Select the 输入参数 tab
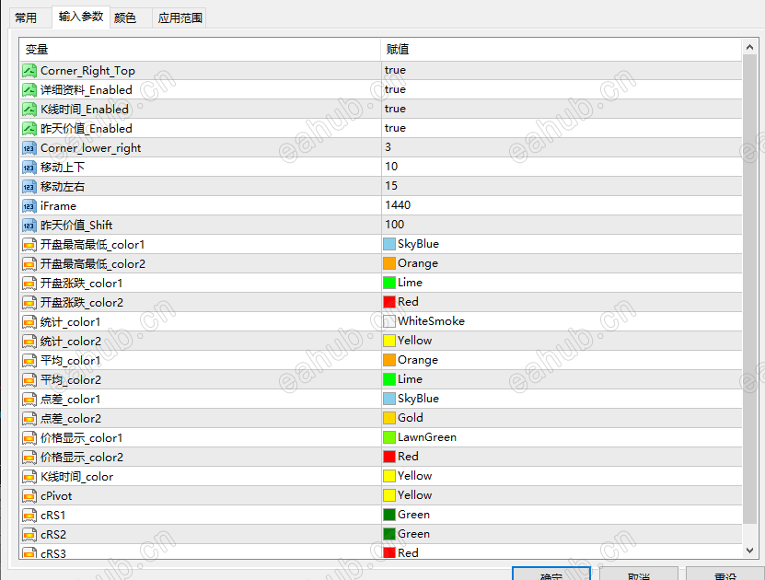This screenshot has height=580, width=765. pos(80,17)
